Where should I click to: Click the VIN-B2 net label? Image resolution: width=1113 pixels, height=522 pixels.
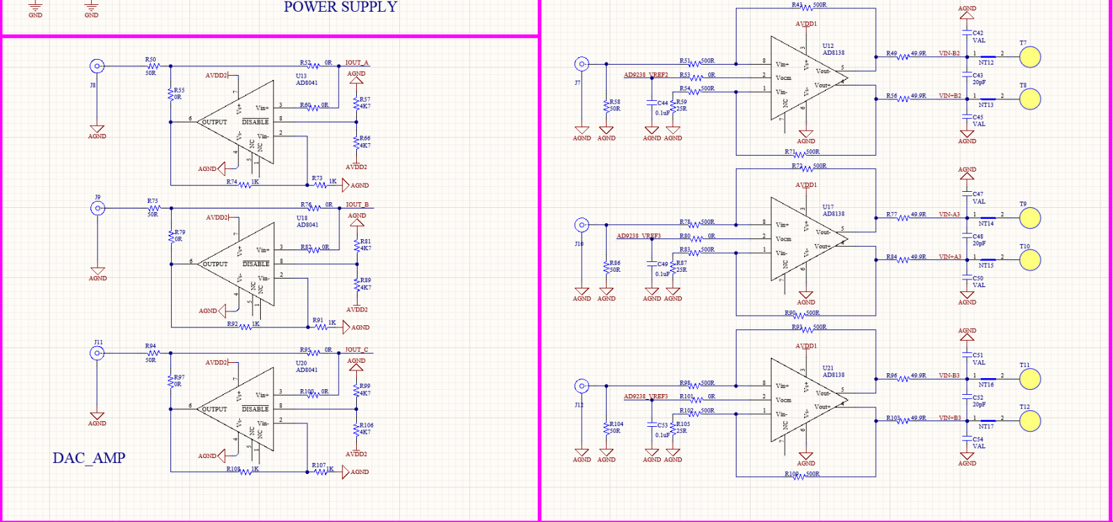tap(949, 54)
